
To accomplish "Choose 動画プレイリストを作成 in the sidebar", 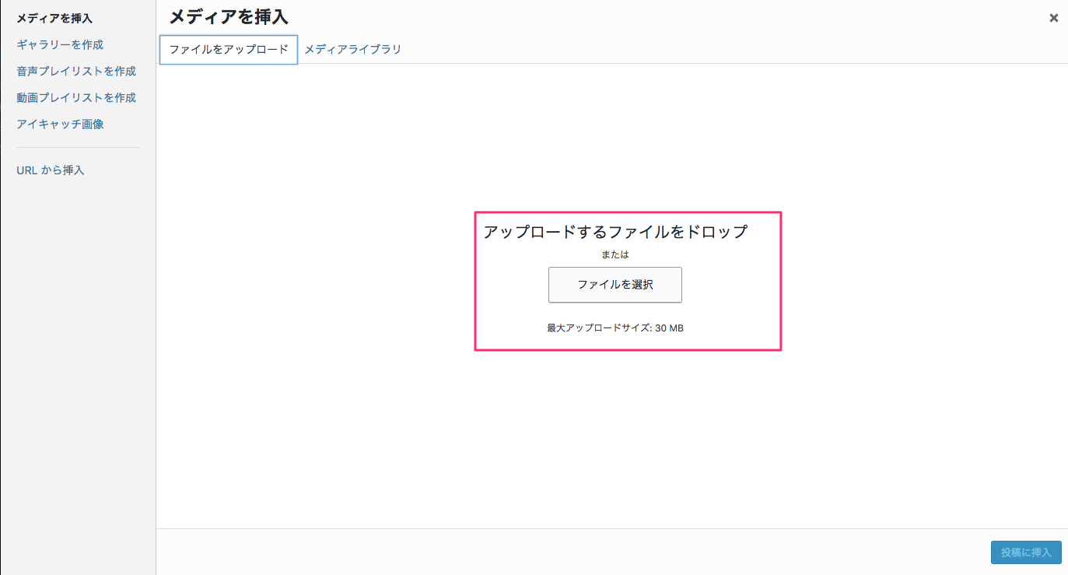I will (76, 97).
